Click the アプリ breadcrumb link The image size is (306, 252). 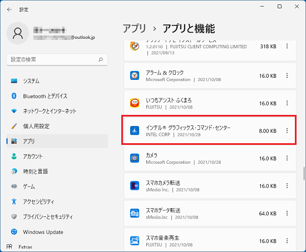click(134, 28)
